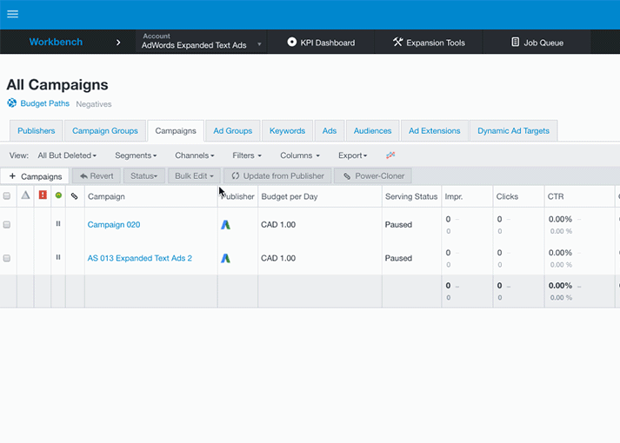Open the Campaign 020 link
This screenshot has width=620, height=443.
point(114,225)
